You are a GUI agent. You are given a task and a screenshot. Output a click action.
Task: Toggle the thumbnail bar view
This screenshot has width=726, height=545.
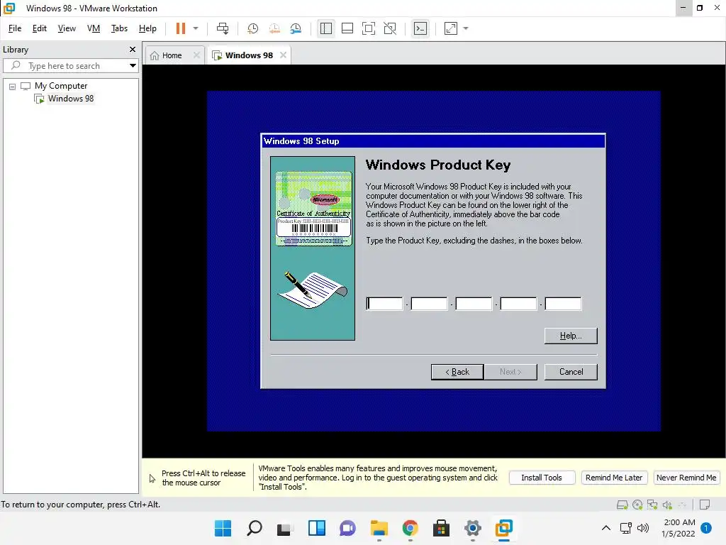[347, 28]
